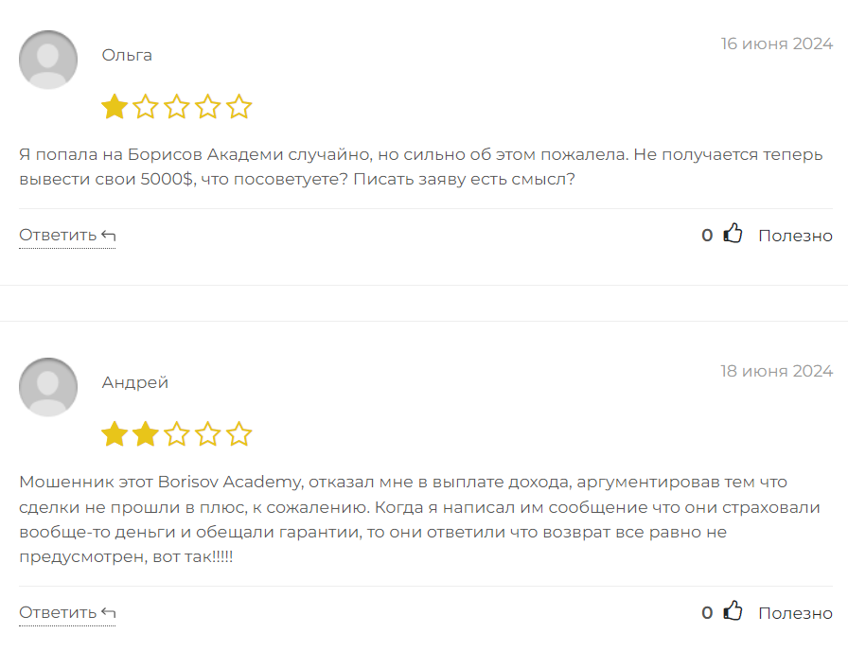Click the thumbs-up icon on Olga's review

[x=733, y=233]
